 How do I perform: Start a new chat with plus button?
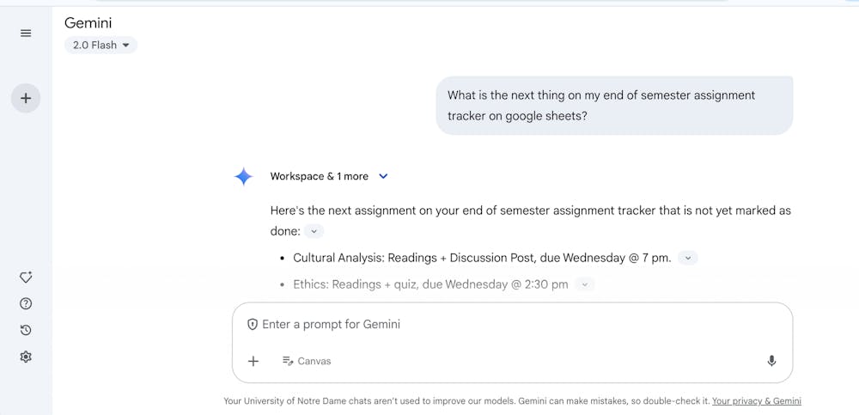click(x=26, y=98)
